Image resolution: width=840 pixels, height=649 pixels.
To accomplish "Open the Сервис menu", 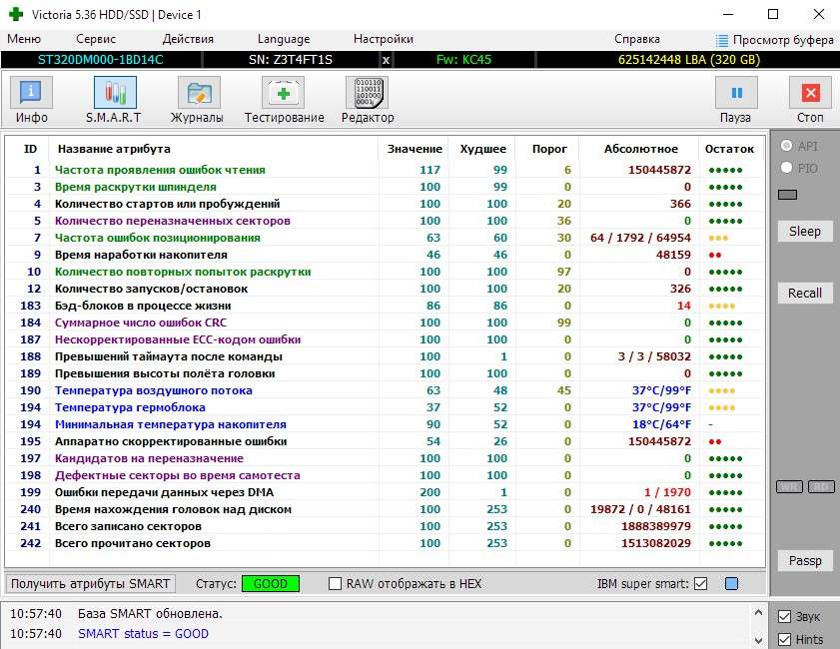I will point(96,39).
